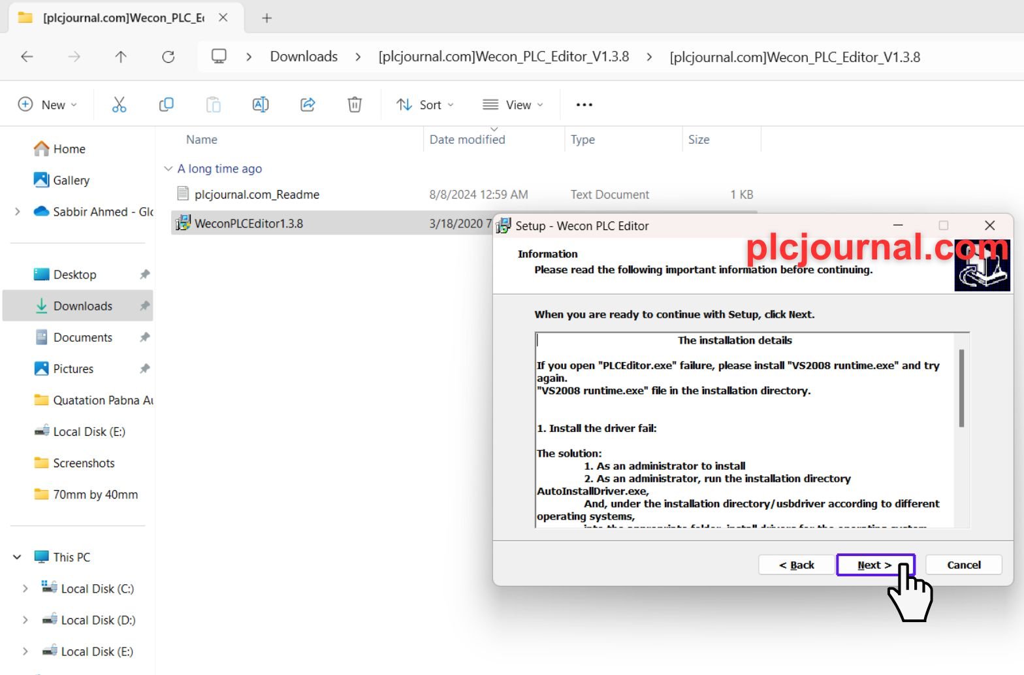The width and height of the screenshot is (1024, 675).
Task: Select Local Disk (C:) under This PC
Action: coord(88,588)
